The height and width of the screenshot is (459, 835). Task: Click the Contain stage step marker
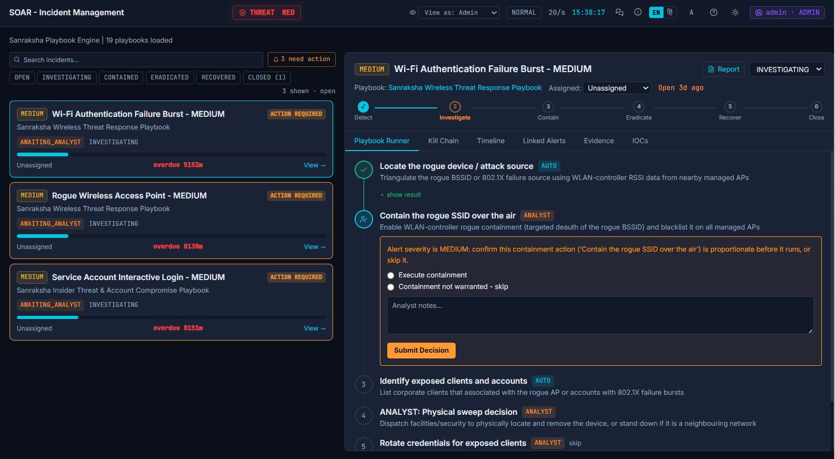pyautogui.click(x=548, y=107)
